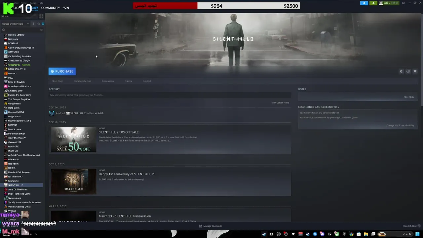Click the Task View taskbar icon
This screenshot has height=238, width=423.
tap(373, 234)
